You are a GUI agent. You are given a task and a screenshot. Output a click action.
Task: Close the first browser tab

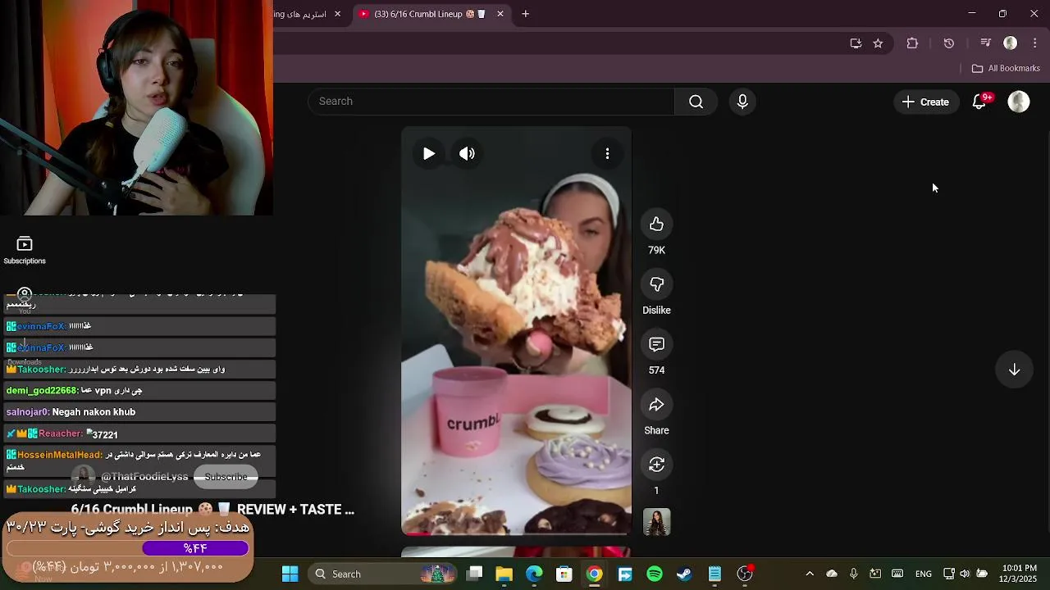click(x=337, y=14)
